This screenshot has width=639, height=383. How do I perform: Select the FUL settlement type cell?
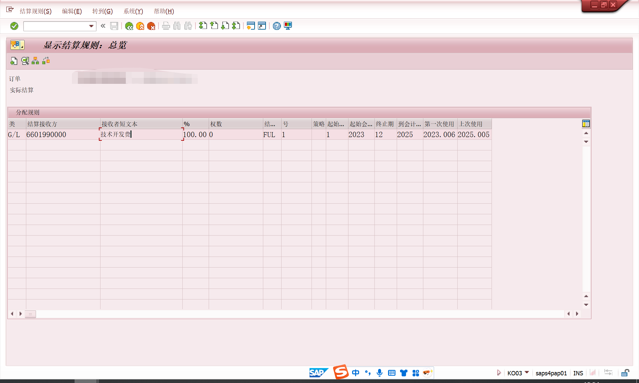click(x=272, y=134)
